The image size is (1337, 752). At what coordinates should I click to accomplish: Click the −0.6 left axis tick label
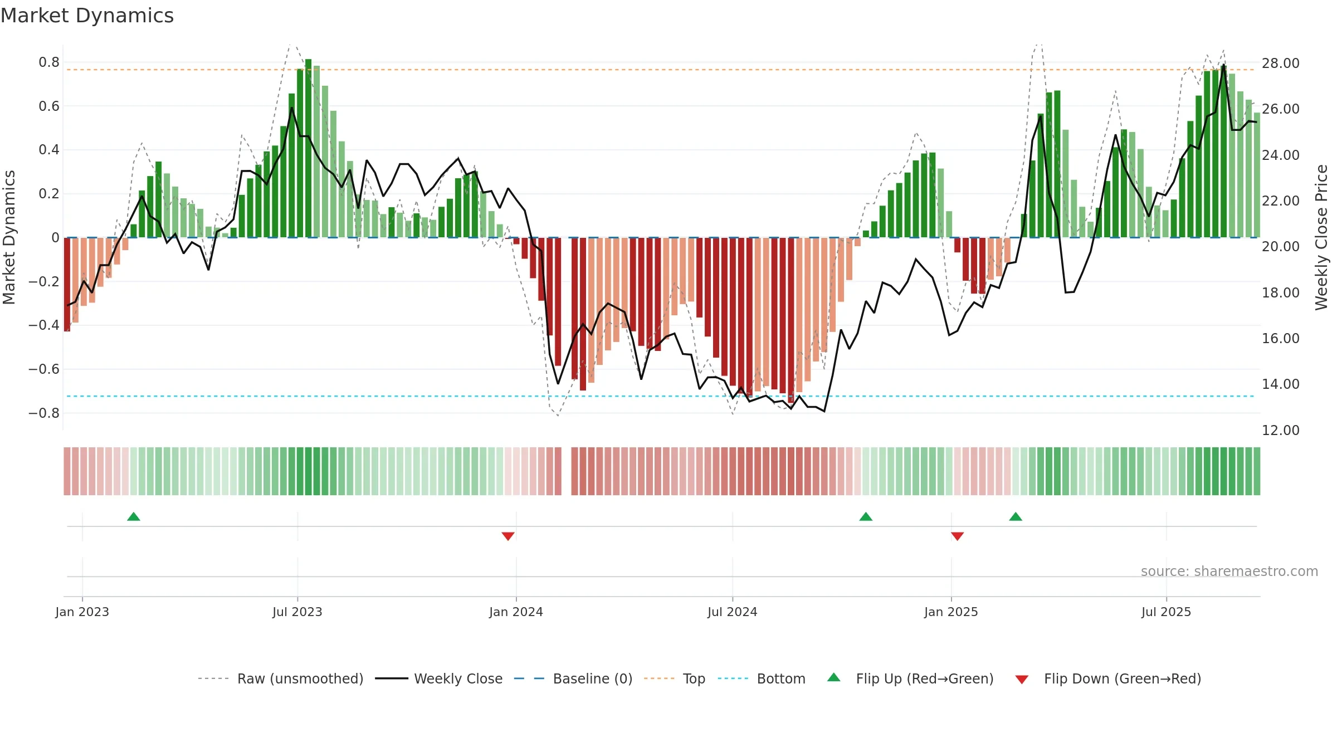(x=44, y=369)
